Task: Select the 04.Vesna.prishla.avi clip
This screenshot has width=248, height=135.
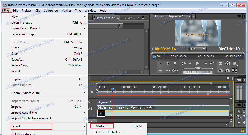Action: click(x=163, y=111)
